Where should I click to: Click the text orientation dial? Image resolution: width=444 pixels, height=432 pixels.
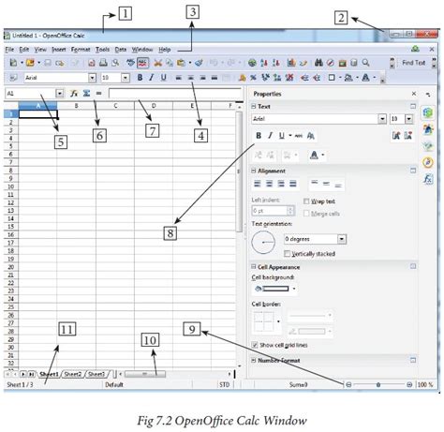263,243
